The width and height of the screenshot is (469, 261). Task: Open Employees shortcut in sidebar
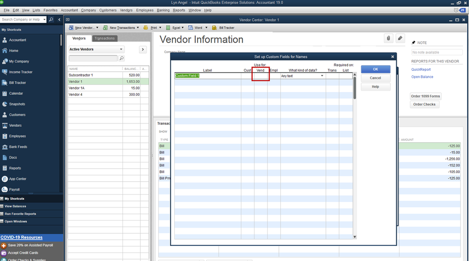point(17,136)
